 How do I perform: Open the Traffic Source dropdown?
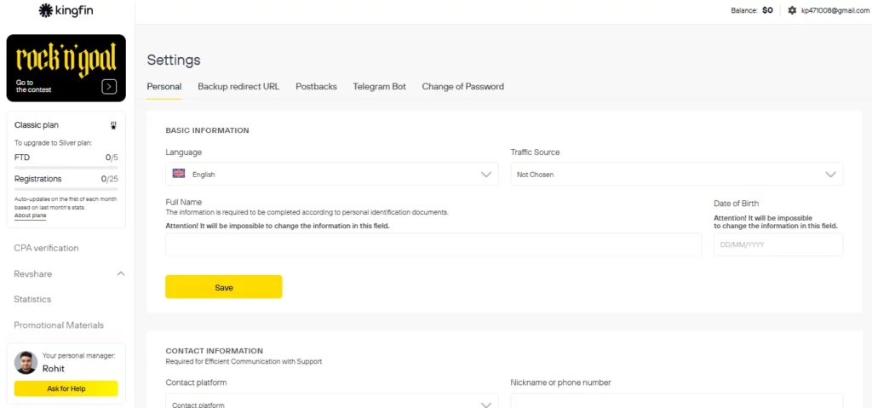tap(676, 174)
